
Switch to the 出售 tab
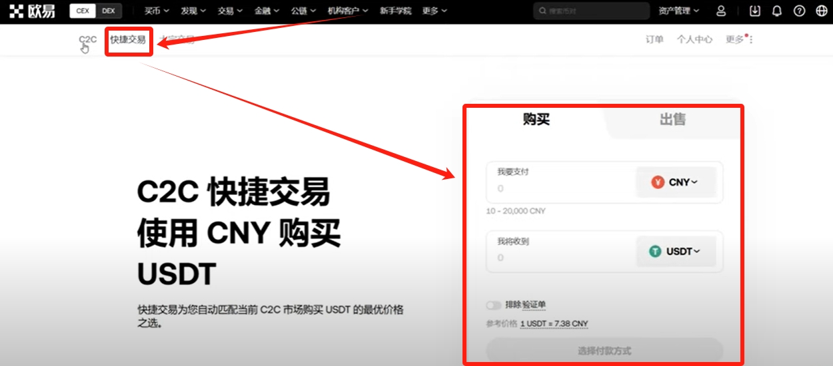pyautogui.click(x=672, y=120)
